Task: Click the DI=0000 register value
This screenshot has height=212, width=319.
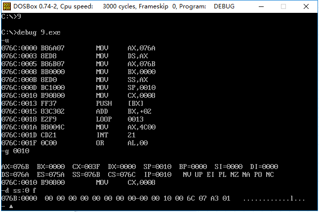Action: (x=264, y=167)
